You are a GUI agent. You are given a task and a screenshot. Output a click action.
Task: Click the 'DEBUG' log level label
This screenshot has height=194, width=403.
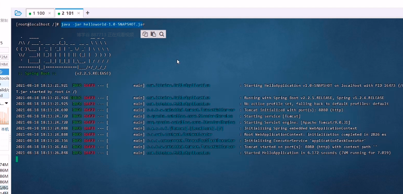tap(75, 98)
